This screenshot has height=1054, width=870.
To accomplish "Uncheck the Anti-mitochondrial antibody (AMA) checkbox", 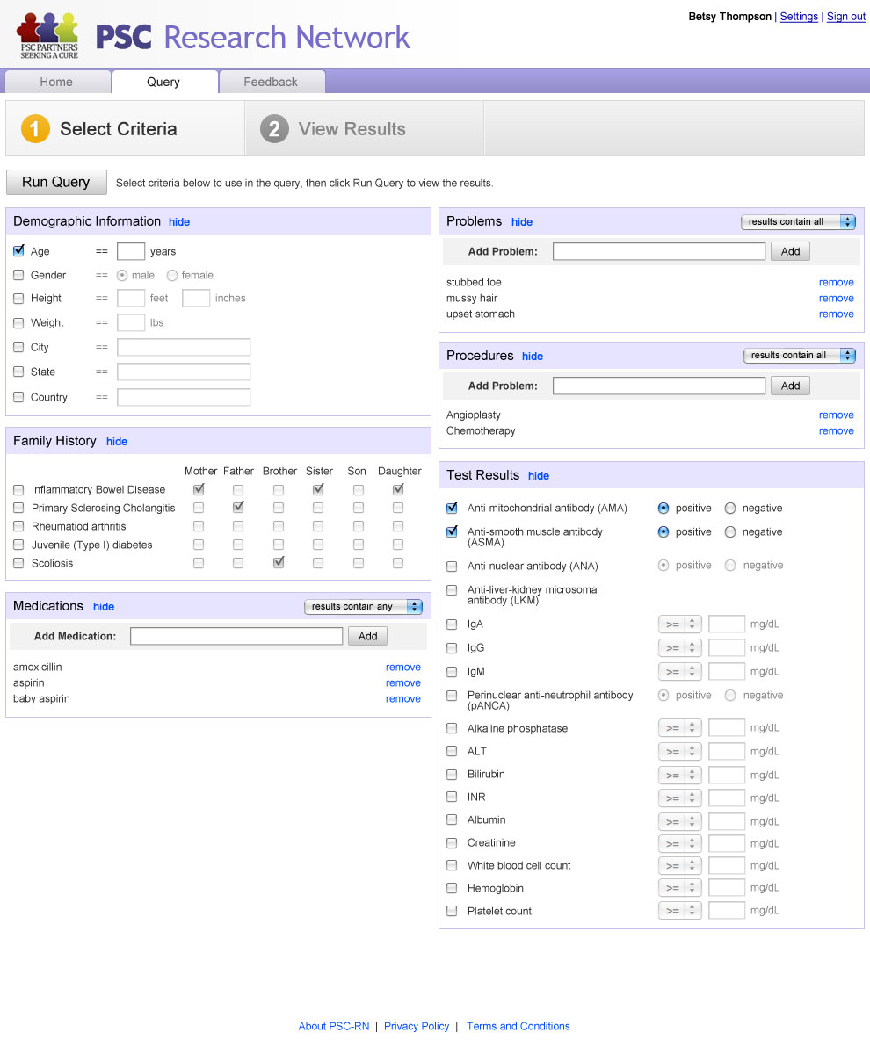I will pos(452,508).
